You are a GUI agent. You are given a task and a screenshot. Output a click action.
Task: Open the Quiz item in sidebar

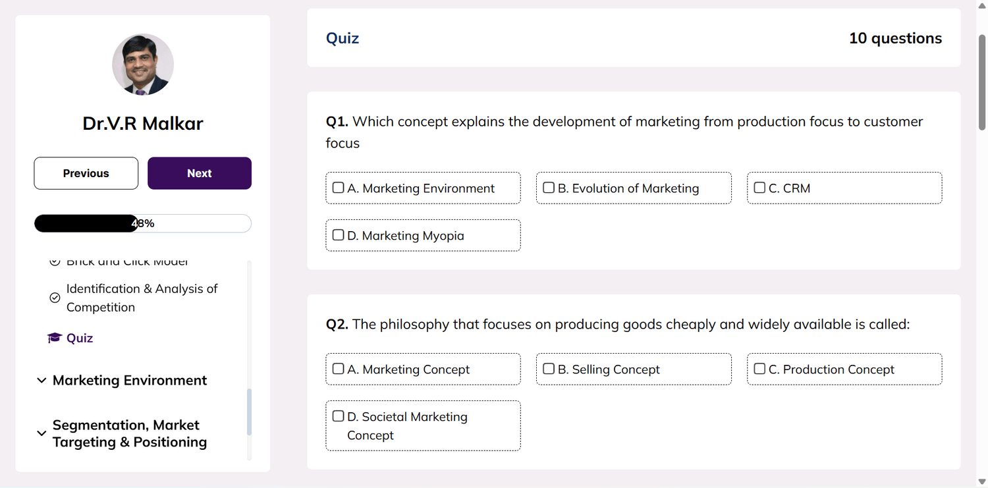click(x=79, y=338)
